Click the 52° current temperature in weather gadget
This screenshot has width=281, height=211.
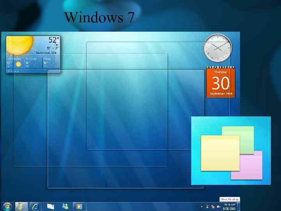coord(54,40)
